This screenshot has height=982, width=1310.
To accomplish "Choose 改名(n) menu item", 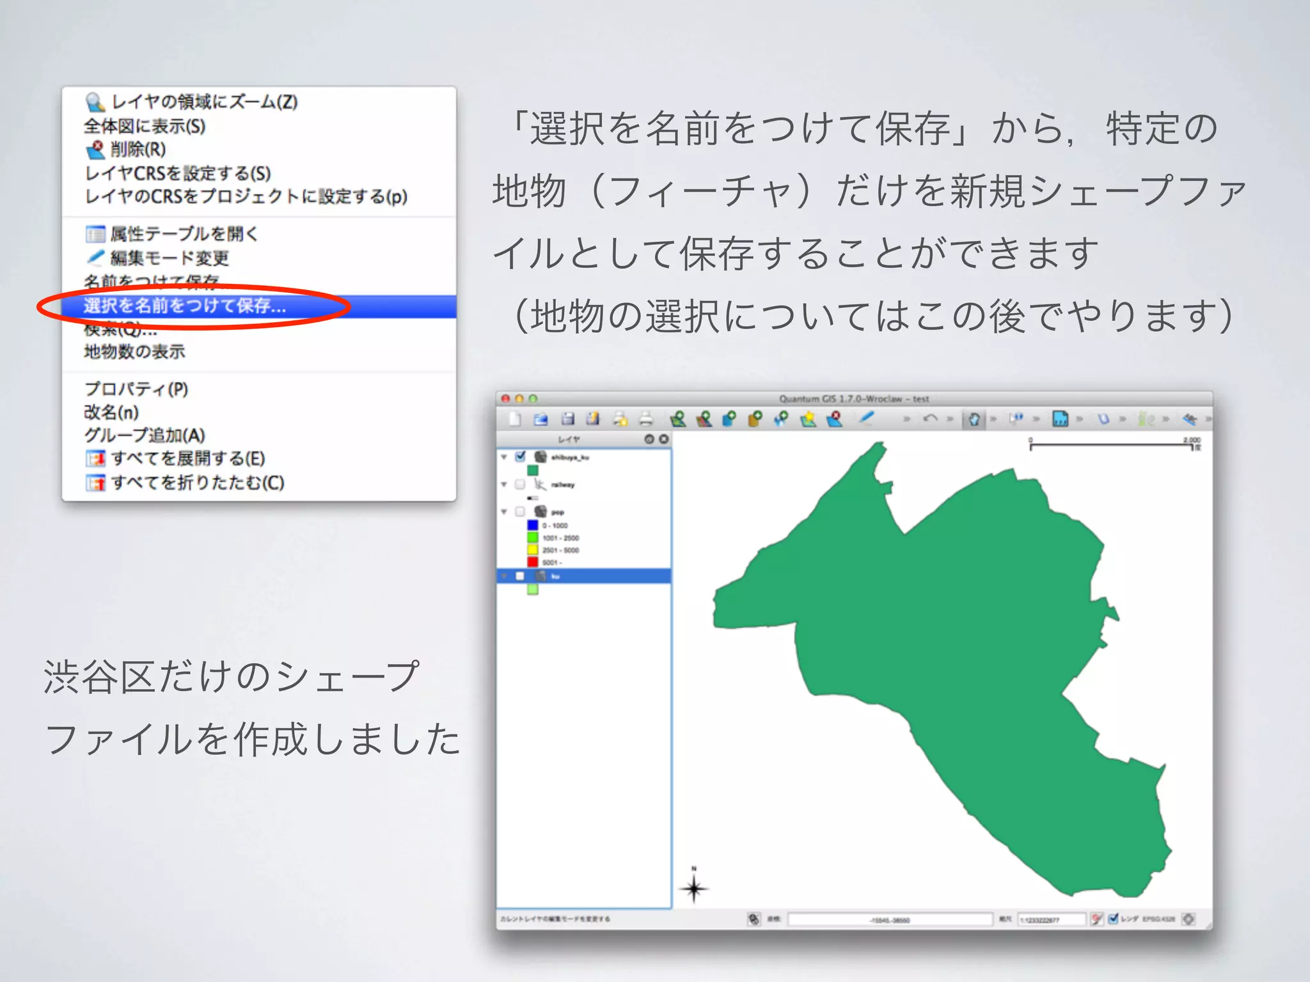I will point(258,412).
